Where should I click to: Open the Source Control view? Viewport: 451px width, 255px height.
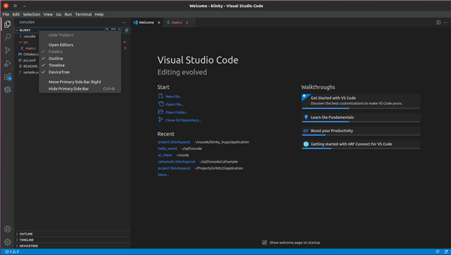point(8,50)
